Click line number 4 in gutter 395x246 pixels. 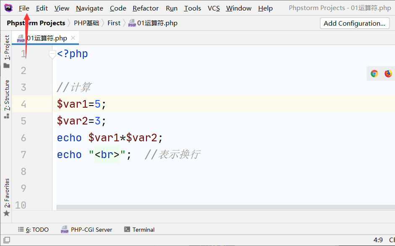click(24, 104)
